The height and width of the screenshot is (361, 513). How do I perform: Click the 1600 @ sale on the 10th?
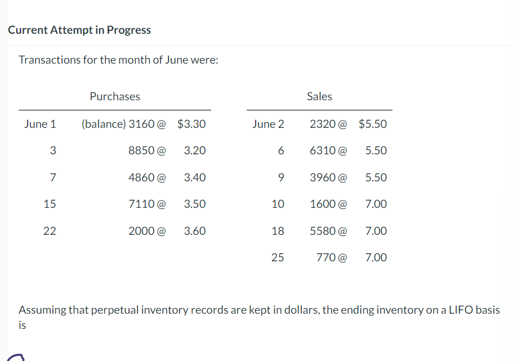click(x=328, y=204)
